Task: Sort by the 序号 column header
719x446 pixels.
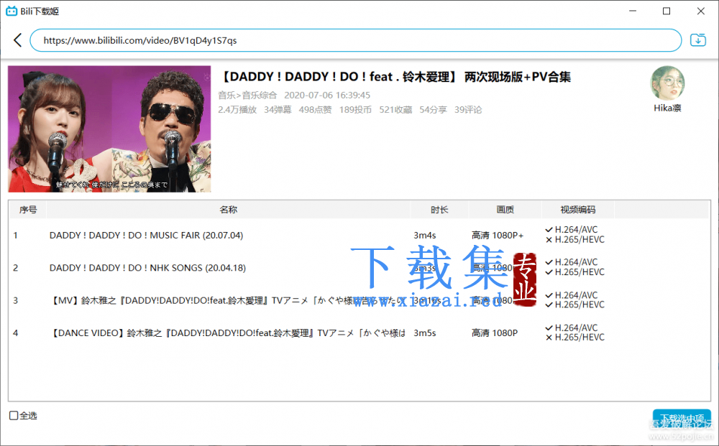Action: 28,210
